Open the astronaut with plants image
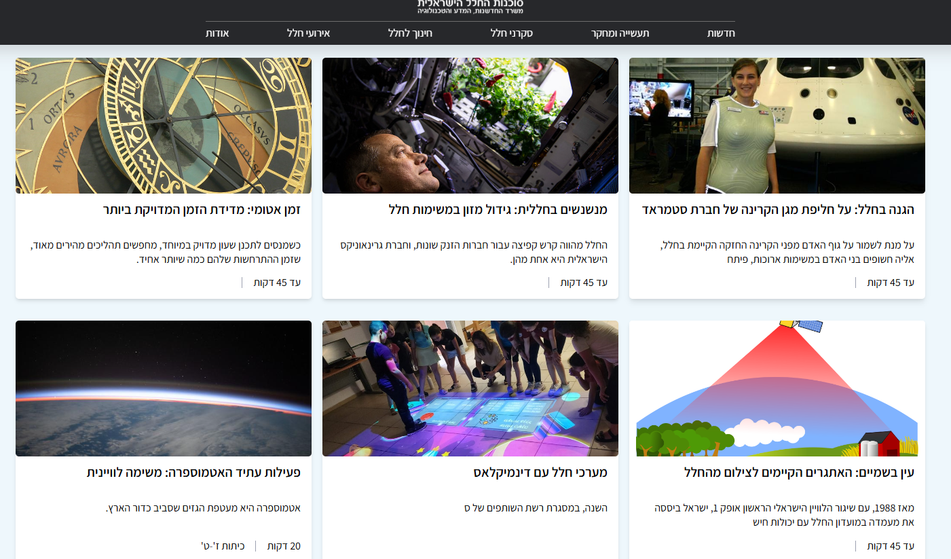 (470, 126)
